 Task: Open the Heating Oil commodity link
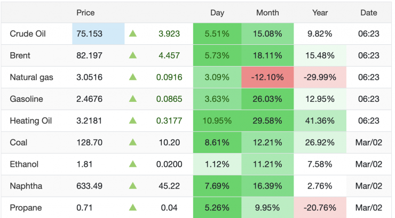[x=30, y=121]
